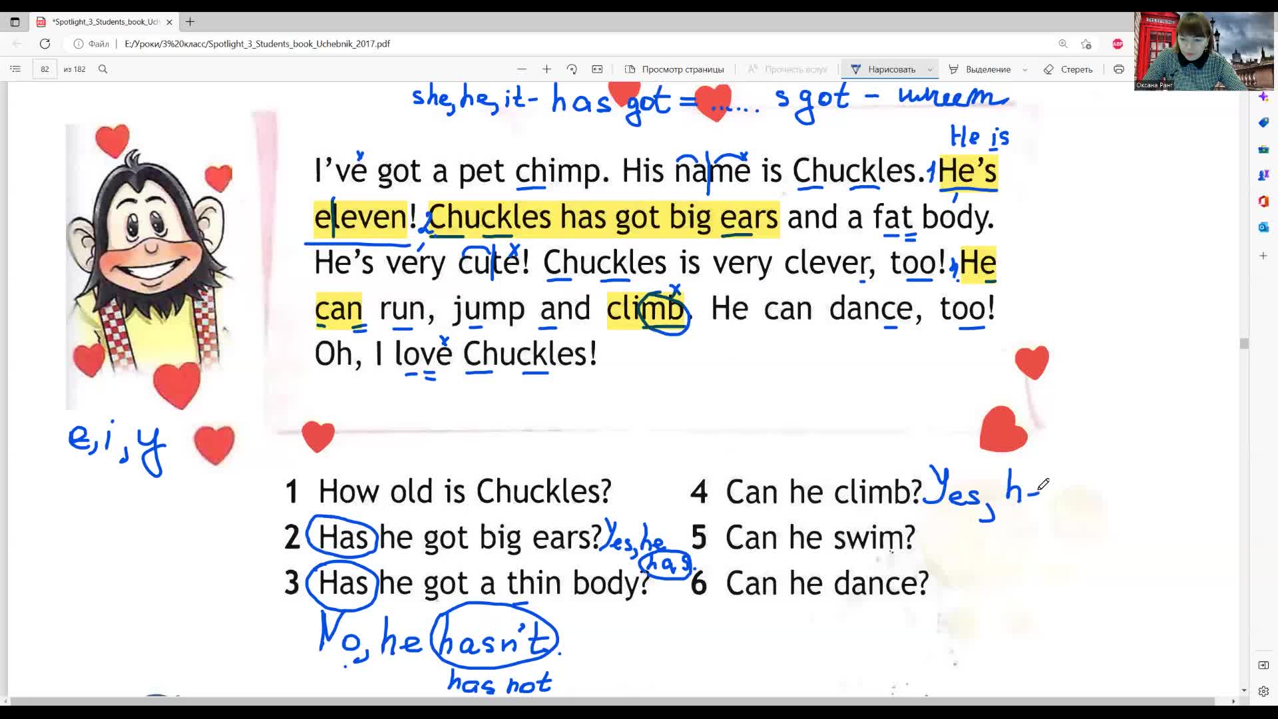Viewport: 1278px width, 719px height.
Task: Expand the Выделение tool options
Action: [x=1022, y=69]
